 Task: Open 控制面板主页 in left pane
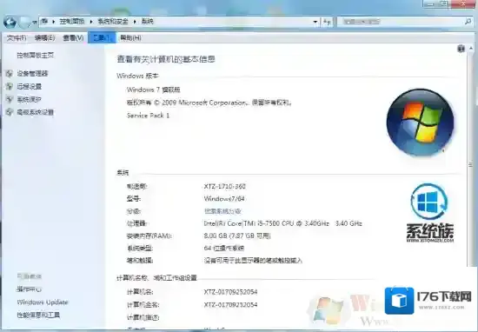36,55
